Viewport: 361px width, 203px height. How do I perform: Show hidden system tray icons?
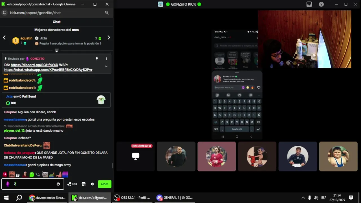coord(303,198)
